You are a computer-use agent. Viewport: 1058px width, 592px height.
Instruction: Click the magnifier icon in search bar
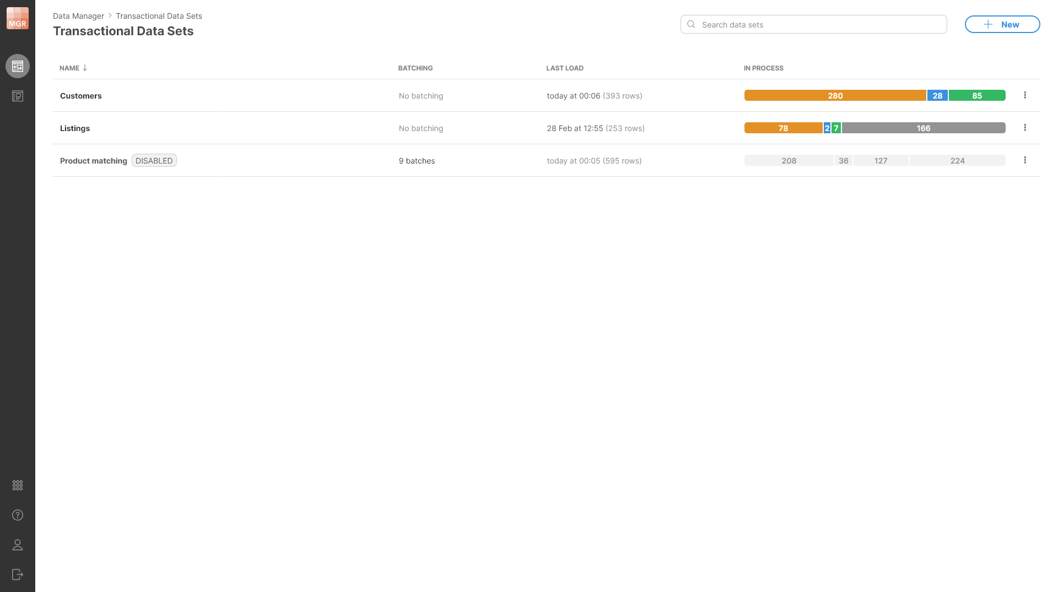(x=691, y=24)
